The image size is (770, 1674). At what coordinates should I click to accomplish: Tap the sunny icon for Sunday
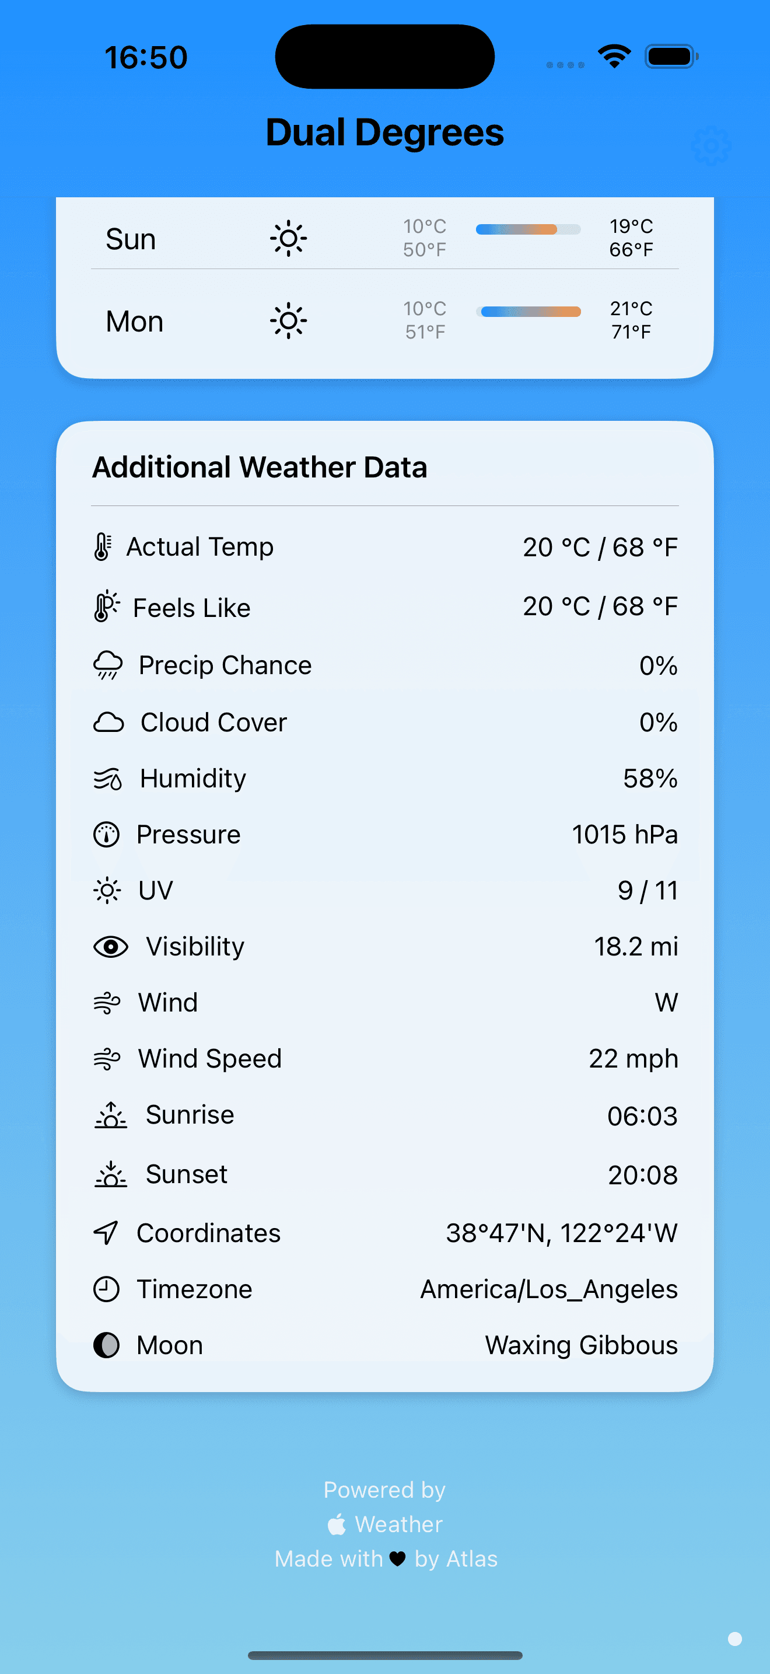pyautogui.click(x=288, y=239)
